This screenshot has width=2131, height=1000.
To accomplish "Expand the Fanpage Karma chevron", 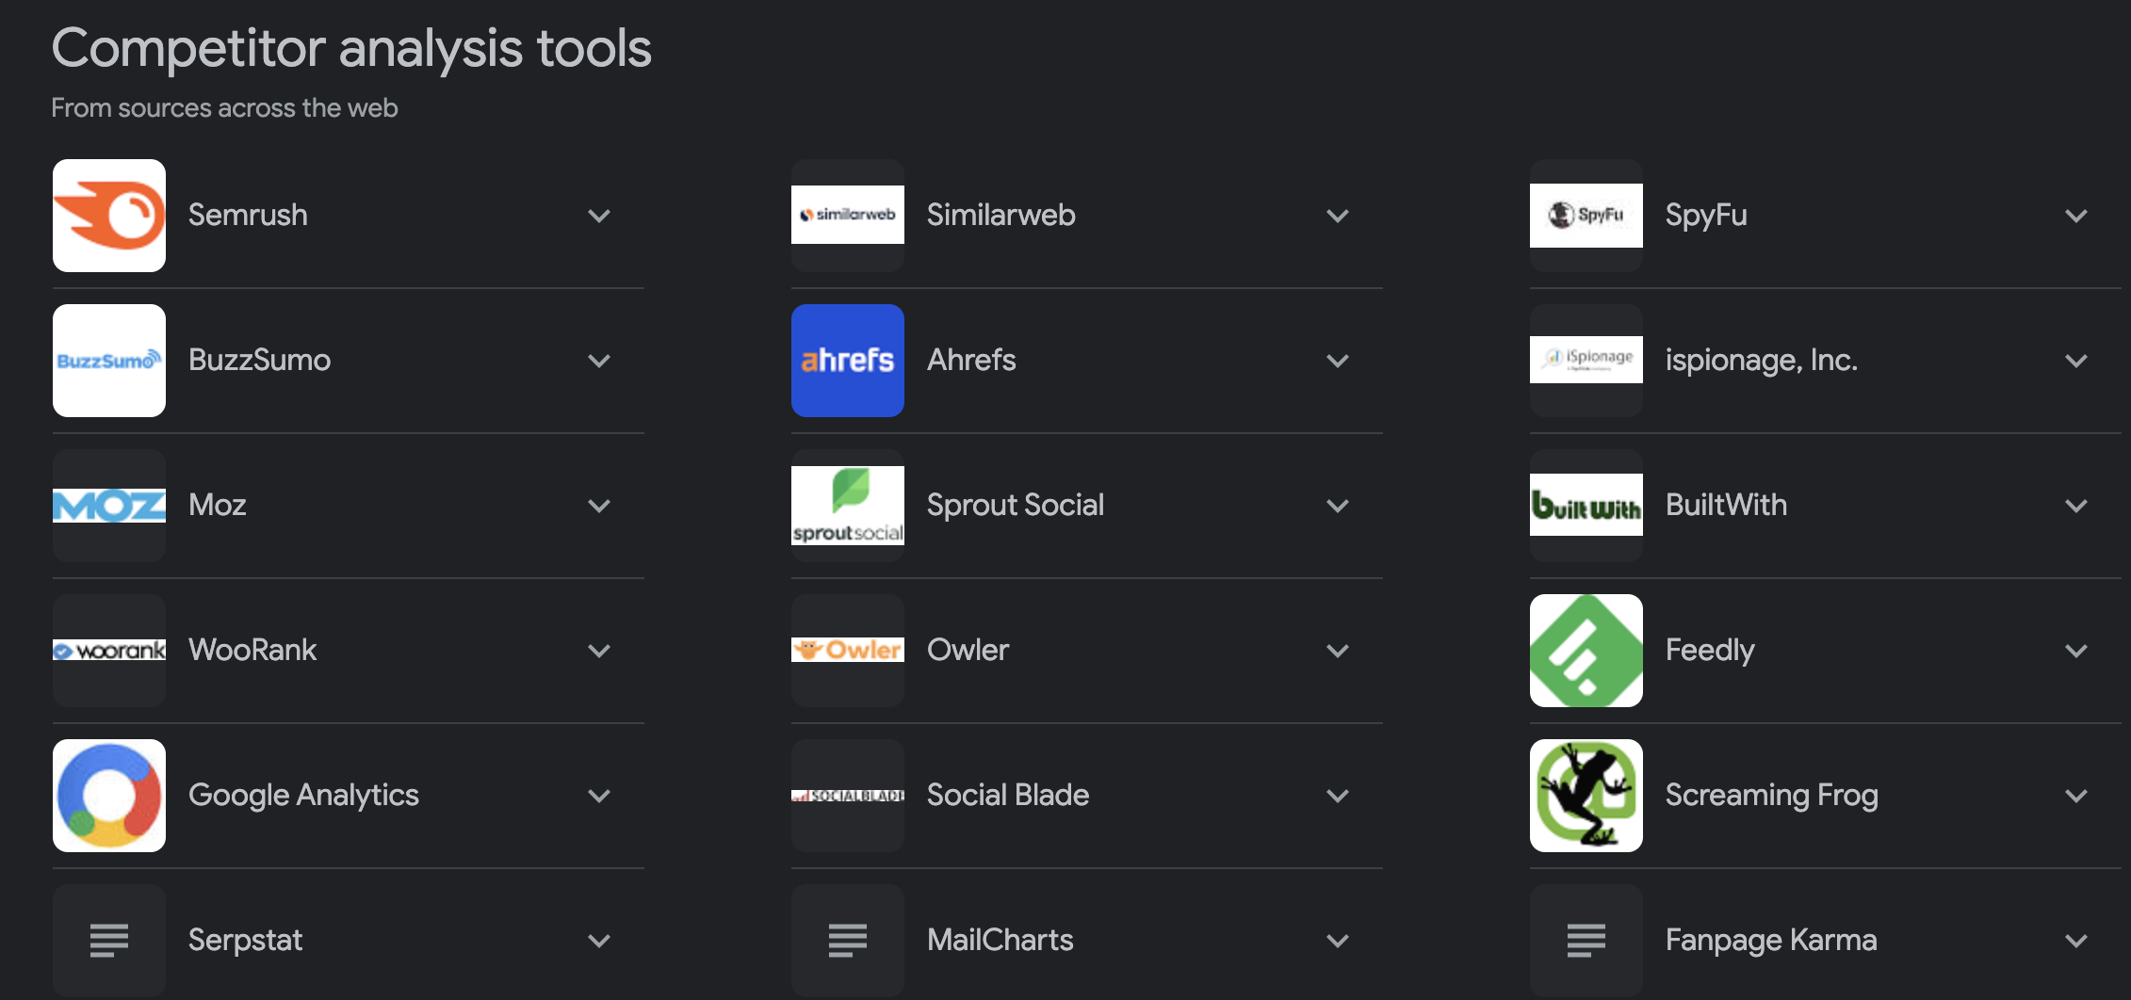I will (2076, 941).
